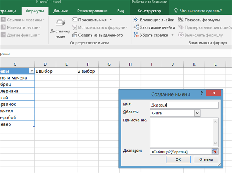Click Использовать в формуле
Viewport: 232px width, 173px height.
point(100,27)
